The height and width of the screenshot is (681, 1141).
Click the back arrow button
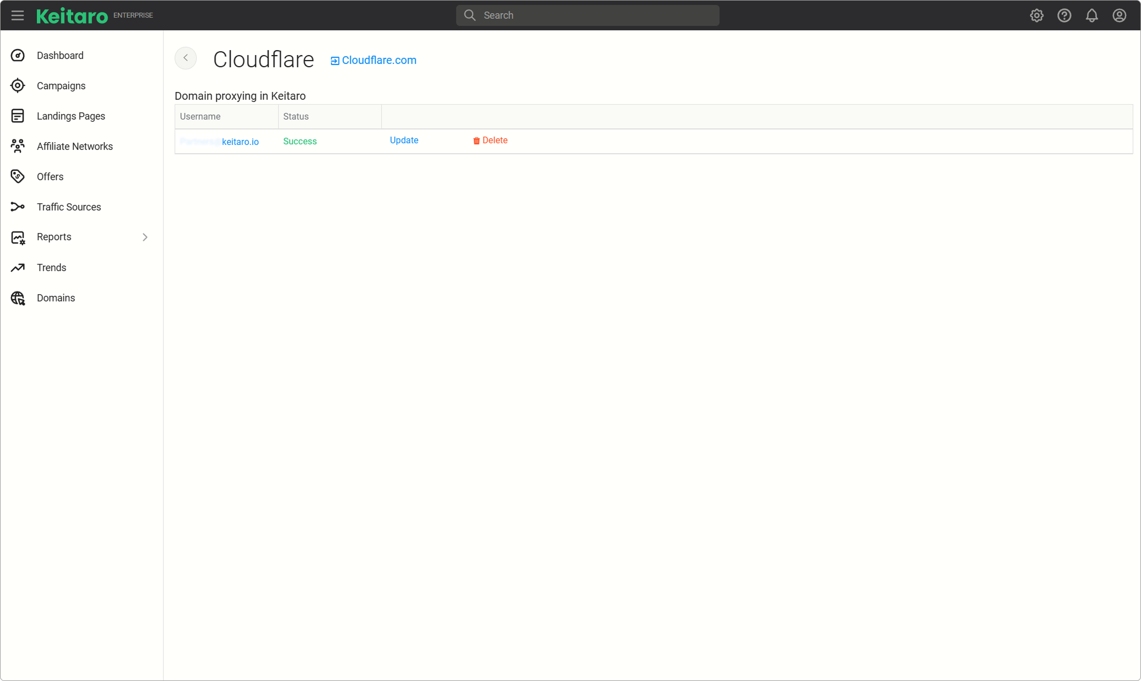click(186, 58)
